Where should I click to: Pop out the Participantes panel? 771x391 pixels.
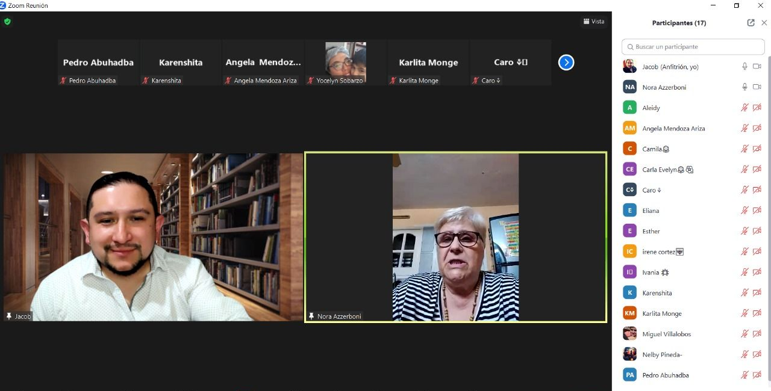pos(751,23)
